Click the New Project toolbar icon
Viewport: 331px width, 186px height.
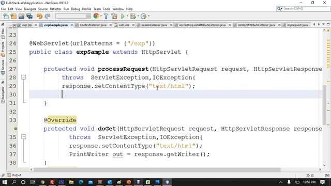coord(13,16)
